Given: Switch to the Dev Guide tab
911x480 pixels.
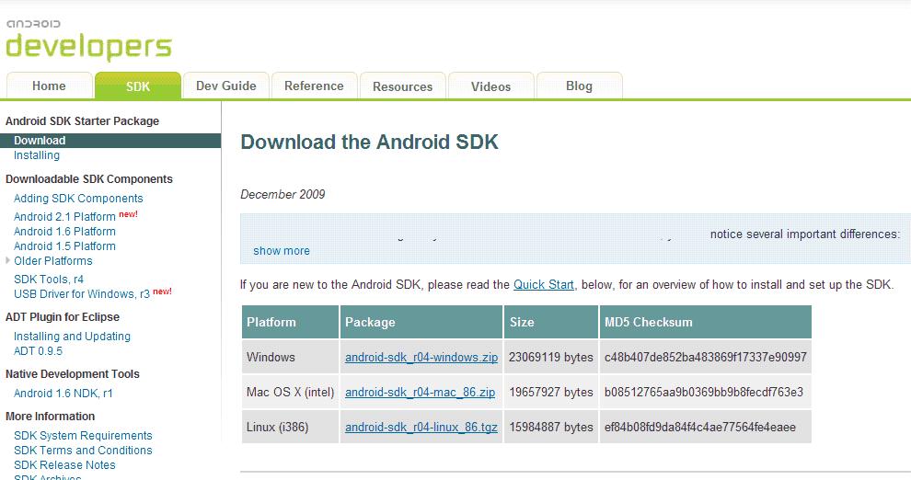Looking at the screenshot, I should click(226, 86).
